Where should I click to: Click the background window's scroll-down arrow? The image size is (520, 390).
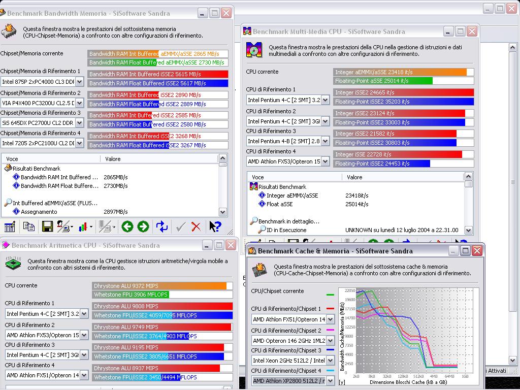(513, 360)
